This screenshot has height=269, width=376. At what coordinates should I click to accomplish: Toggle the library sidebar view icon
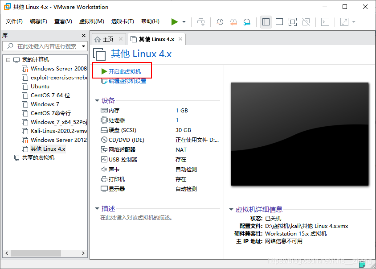pyautogui.click(x=266, y=22)
